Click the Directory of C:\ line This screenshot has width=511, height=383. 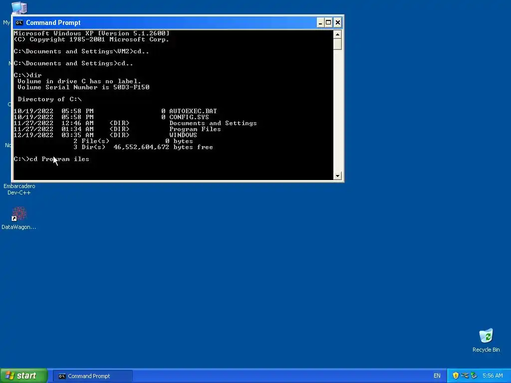click(49, 99)
